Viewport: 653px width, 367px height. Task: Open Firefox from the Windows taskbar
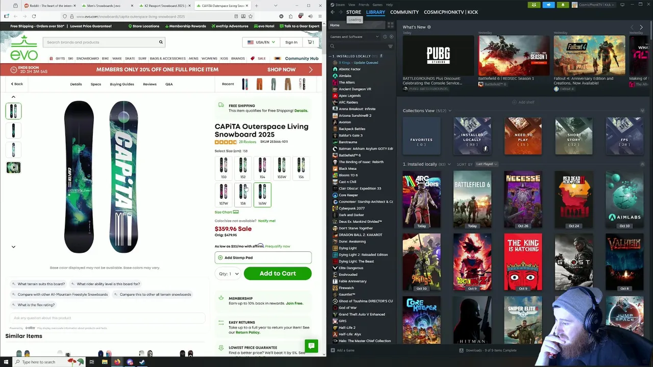(x=117, y=362)
